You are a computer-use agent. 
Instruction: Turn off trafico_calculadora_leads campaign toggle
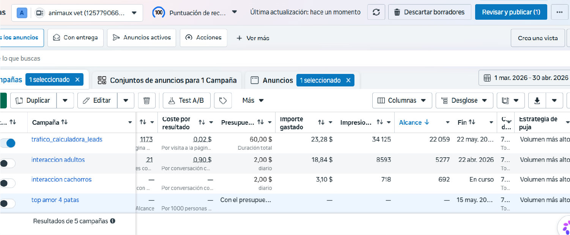point(8,143)
